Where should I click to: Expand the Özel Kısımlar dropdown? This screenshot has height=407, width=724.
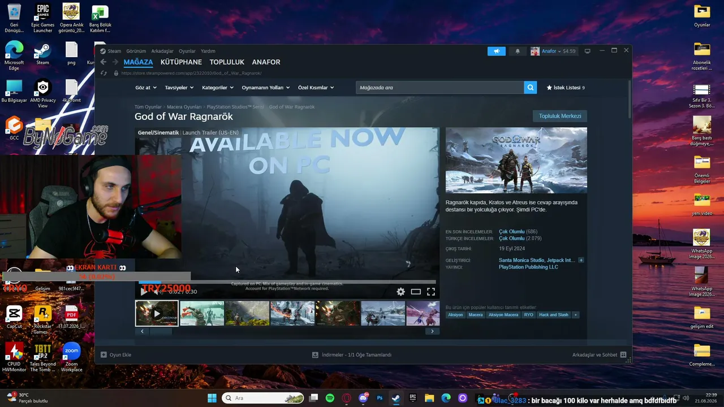coord(316,88)
